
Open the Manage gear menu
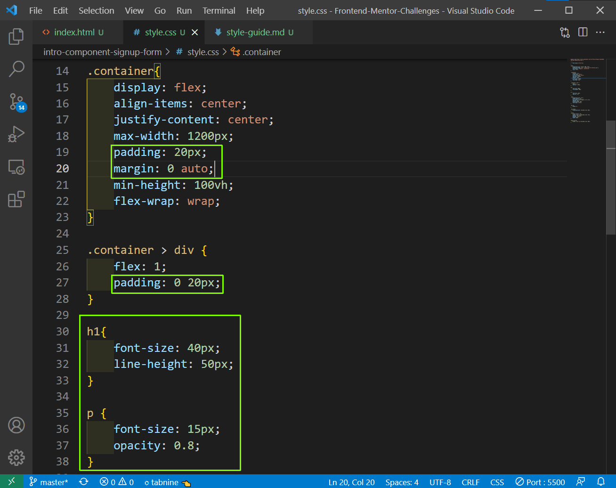point(16,457)
